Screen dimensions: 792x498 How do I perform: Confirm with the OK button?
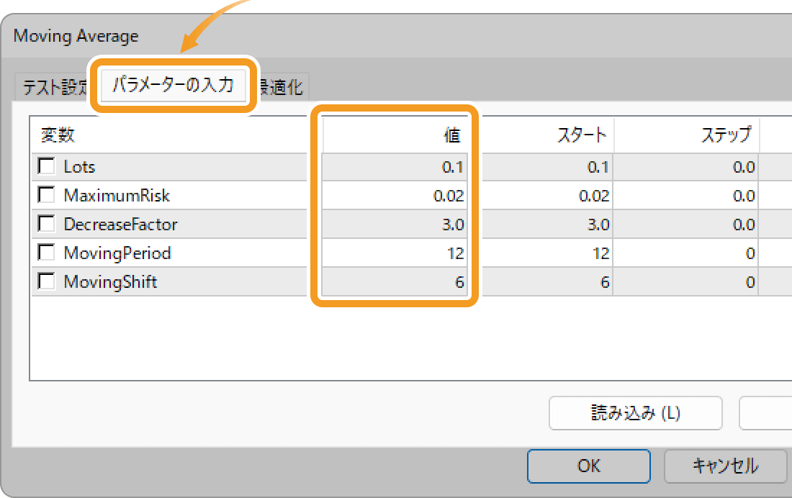[x=588, y=466]
